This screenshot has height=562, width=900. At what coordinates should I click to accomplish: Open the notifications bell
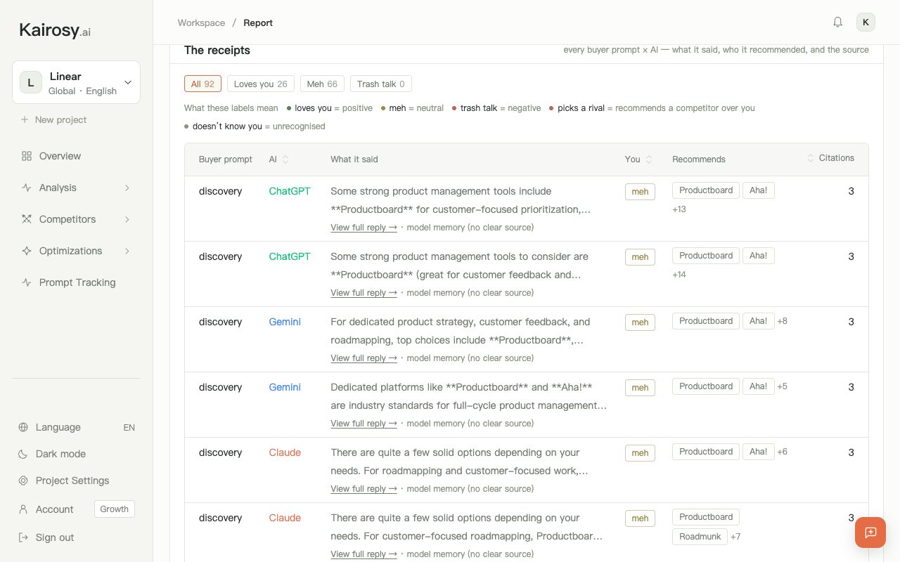coord(837,22)
